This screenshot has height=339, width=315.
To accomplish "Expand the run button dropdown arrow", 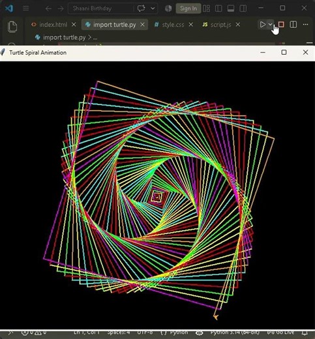I will [x=270, y=24].
